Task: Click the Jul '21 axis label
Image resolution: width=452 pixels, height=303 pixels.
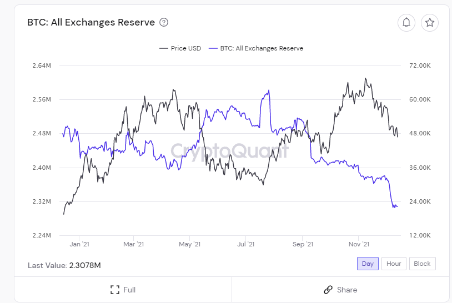Action: pos(246,244)
